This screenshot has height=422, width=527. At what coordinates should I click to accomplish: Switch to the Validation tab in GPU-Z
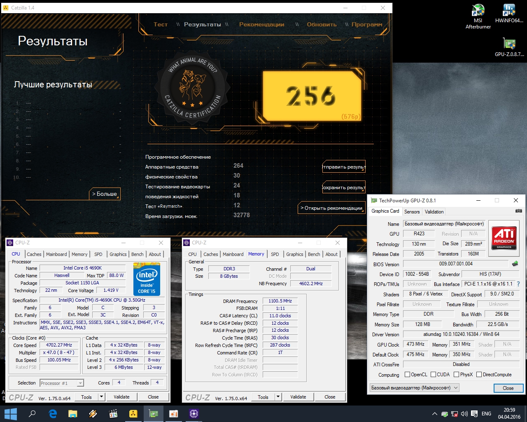pos(434,211)
